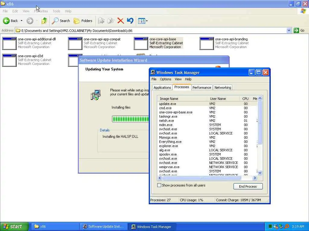Select explorer.exe process row

[x=207, y=146]
